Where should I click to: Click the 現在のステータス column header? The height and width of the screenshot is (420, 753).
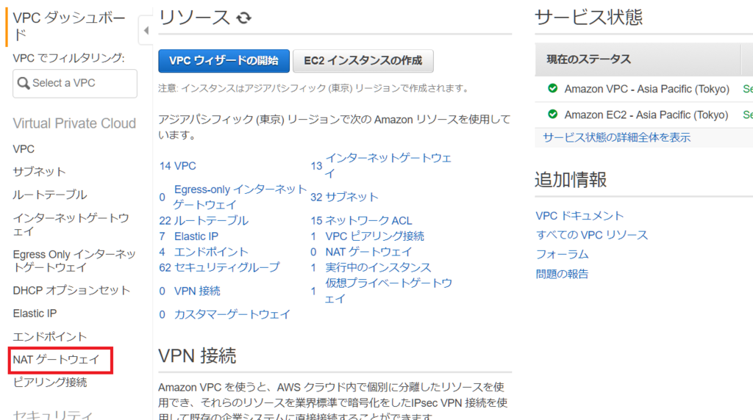(638, 59)
